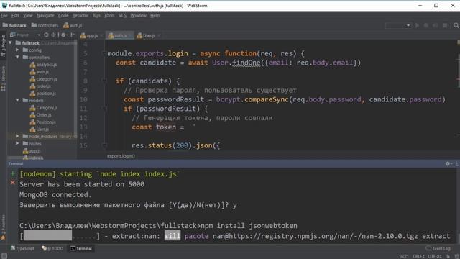The image size is (460, 259).
Task: Select order.js in controllers folder
Action: [x=40, y=86]
